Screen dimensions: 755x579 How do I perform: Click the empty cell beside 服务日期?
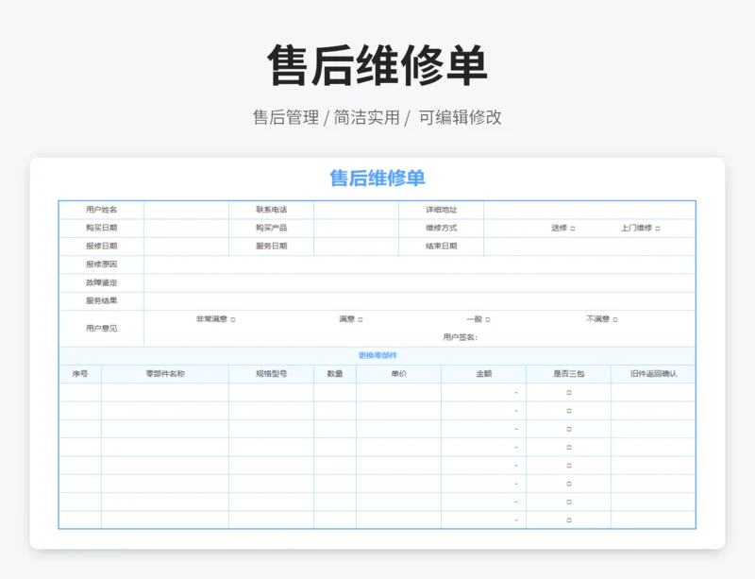[x=357, y=247]
